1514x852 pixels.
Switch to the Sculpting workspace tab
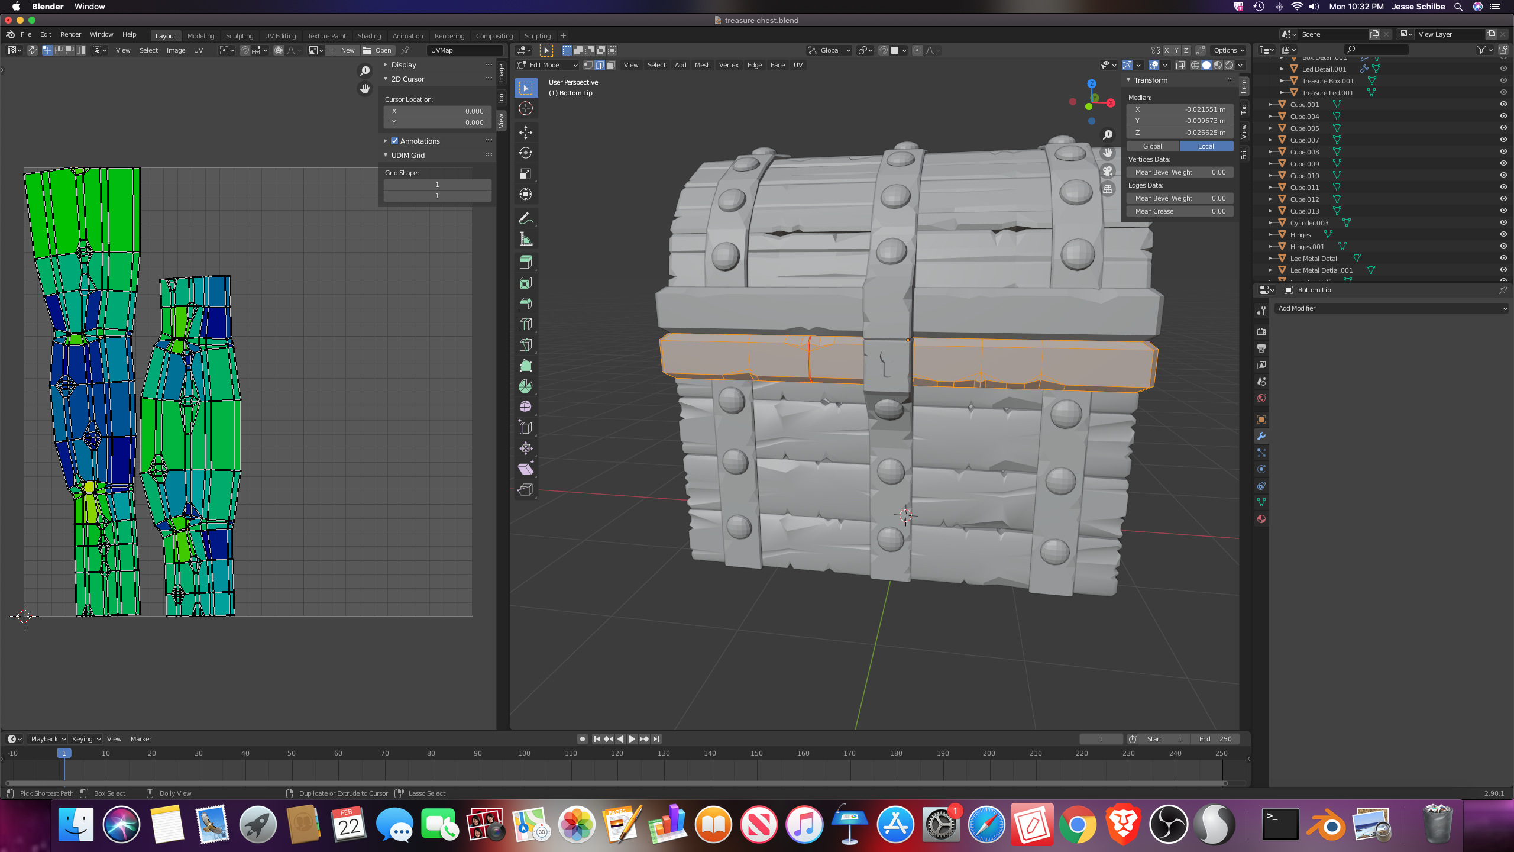point(239,35)
